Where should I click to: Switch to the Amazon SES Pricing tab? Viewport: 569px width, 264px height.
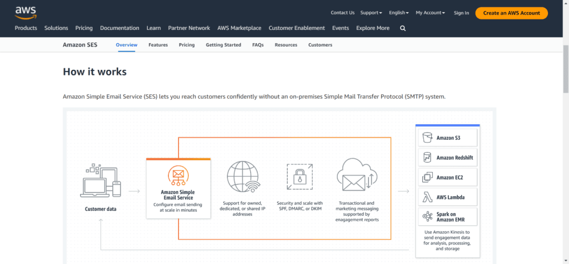point(187,45)
